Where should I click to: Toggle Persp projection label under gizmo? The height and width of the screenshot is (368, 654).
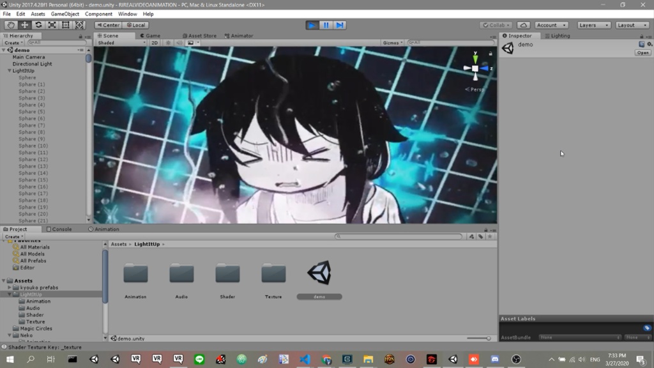click(475, 89)
